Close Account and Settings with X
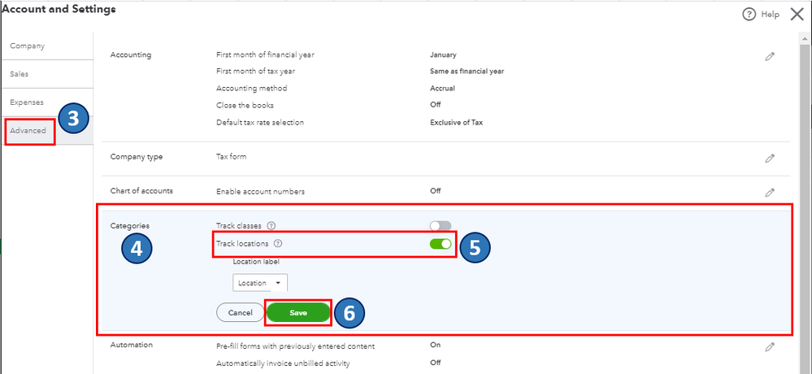Viewport: 812px width, 374px height. 797,15
